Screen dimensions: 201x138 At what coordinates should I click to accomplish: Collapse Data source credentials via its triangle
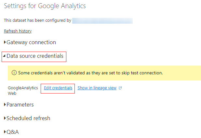pyautogui.click(x=4, y=56)
